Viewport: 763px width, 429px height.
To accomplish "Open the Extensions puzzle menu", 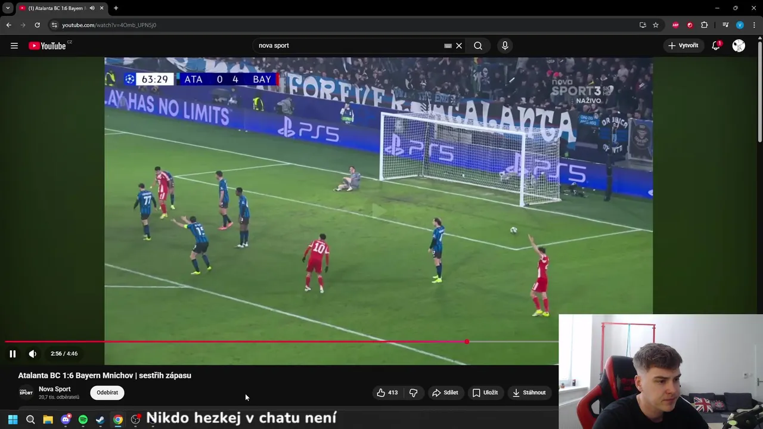I will (x=705, y=25).
